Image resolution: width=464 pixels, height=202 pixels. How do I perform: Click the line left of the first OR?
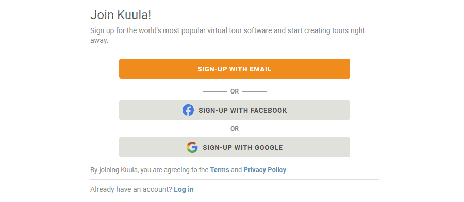coord(215,91)
